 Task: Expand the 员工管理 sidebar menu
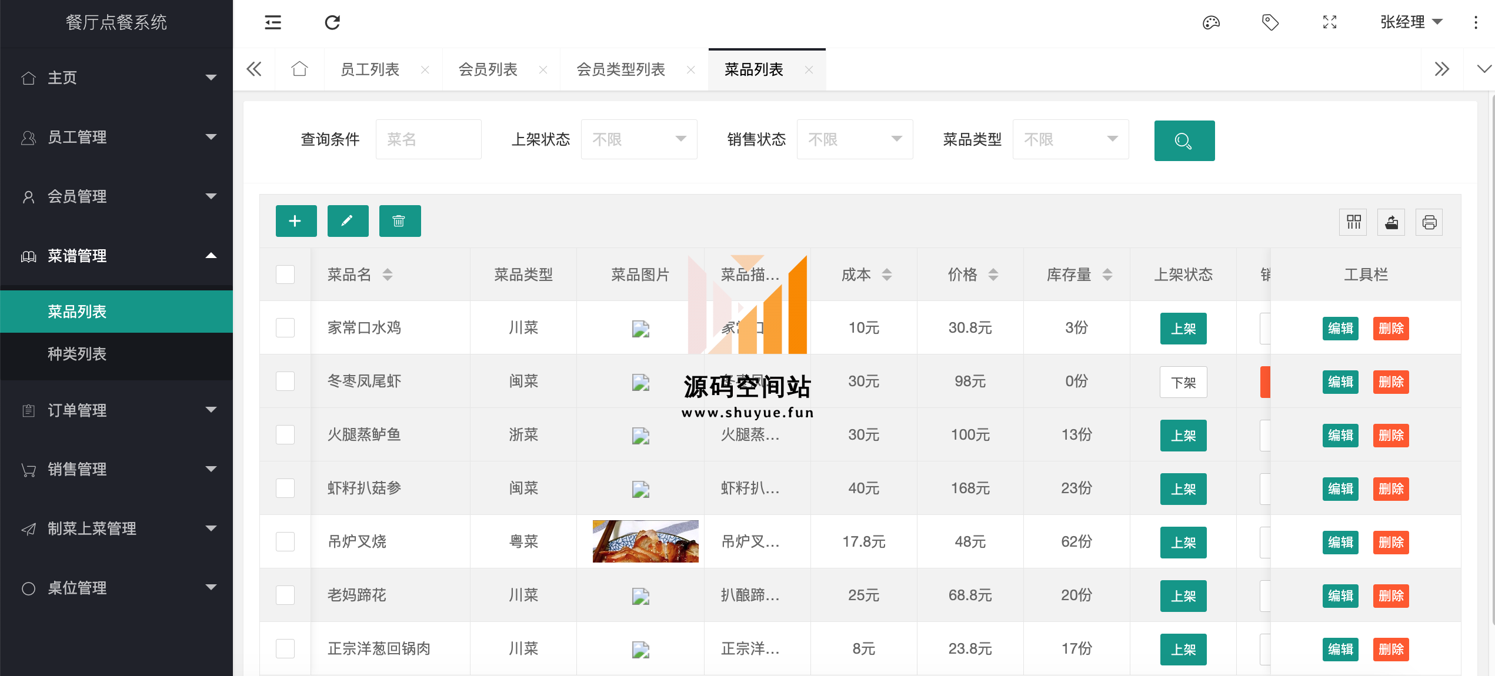pyautogui.click(x=116, y=137)
